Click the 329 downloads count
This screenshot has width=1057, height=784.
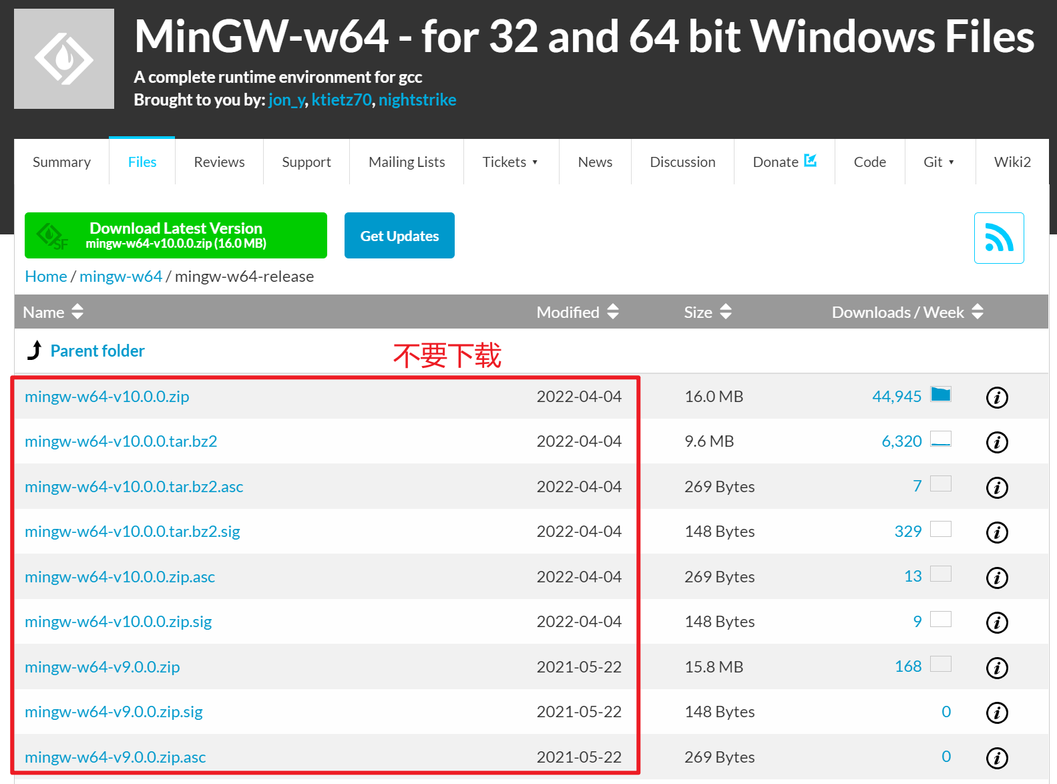(908, 531)
